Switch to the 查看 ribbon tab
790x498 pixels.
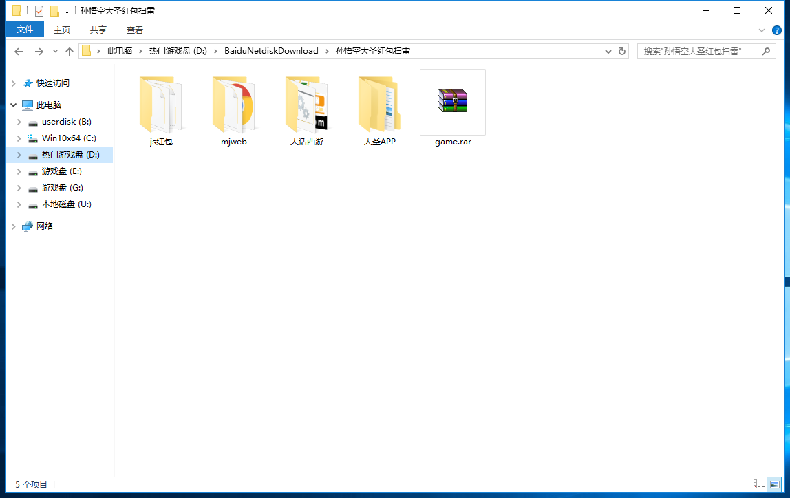(x=135, y=30)
